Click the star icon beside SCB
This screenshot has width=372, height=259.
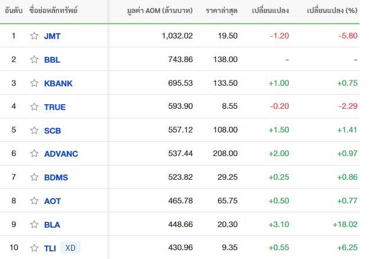click(34, 130)
